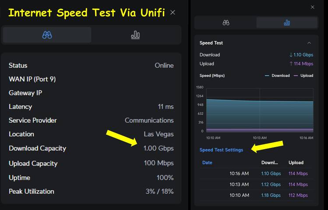This screenshot has height=210, width=328.
Task: Click the Upload column header
Action: pos(296,163)
